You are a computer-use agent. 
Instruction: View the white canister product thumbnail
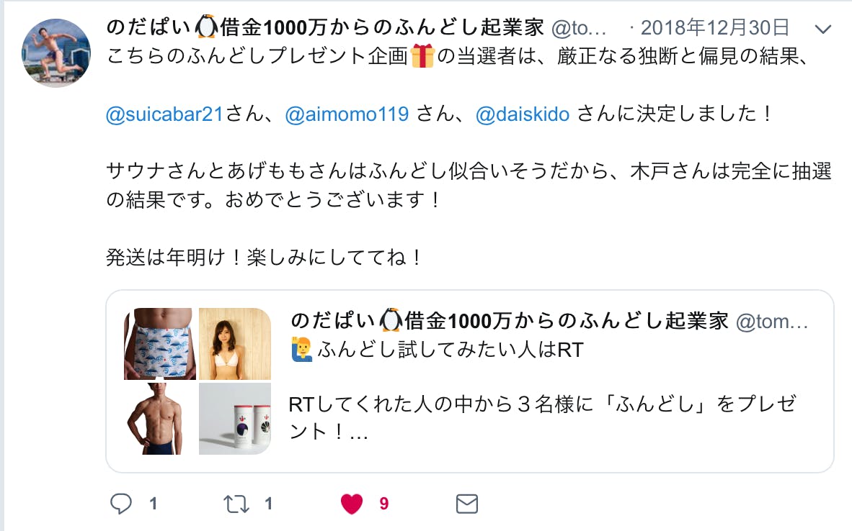[x=235, y=419]
